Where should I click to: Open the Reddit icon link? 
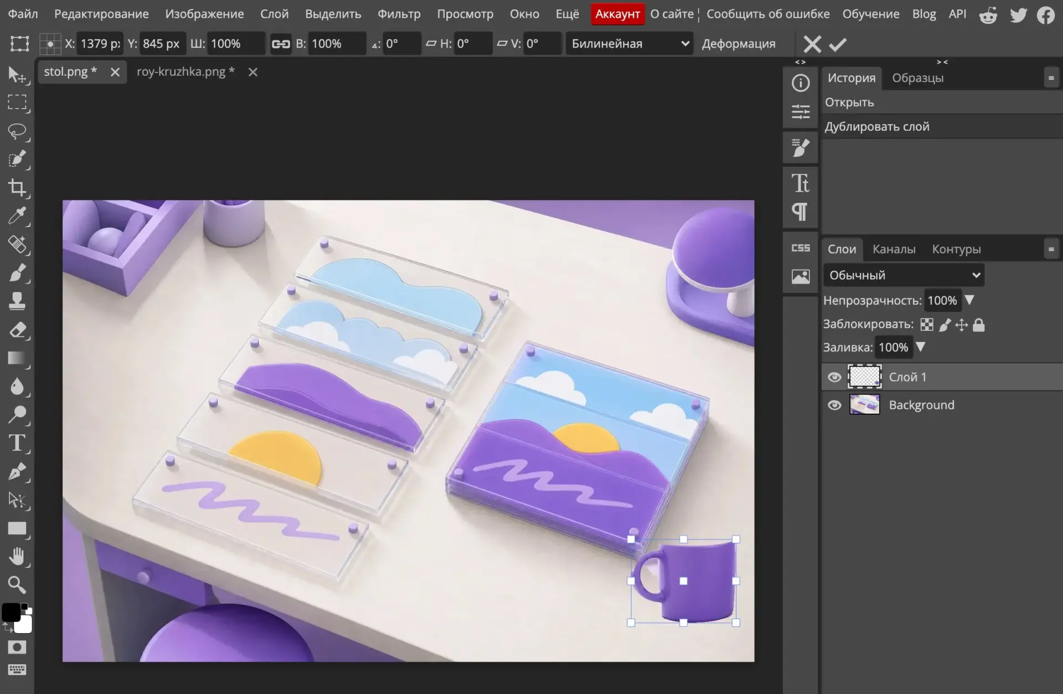(x=988, y=15)
